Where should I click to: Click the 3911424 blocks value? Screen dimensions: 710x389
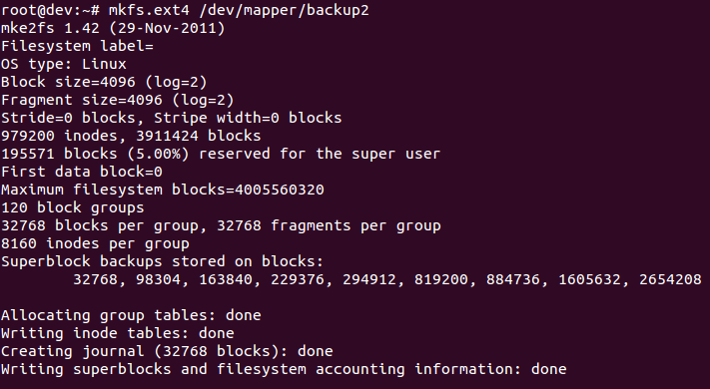tap(199, 136)
